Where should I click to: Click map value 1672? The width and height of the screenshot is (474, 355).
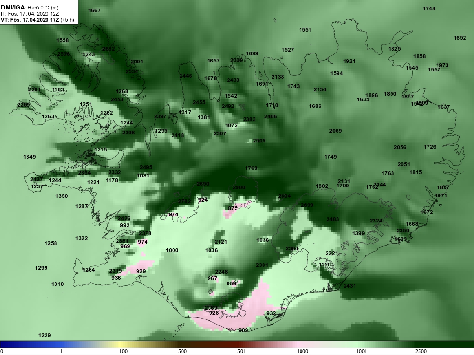[x=427, y=212]
